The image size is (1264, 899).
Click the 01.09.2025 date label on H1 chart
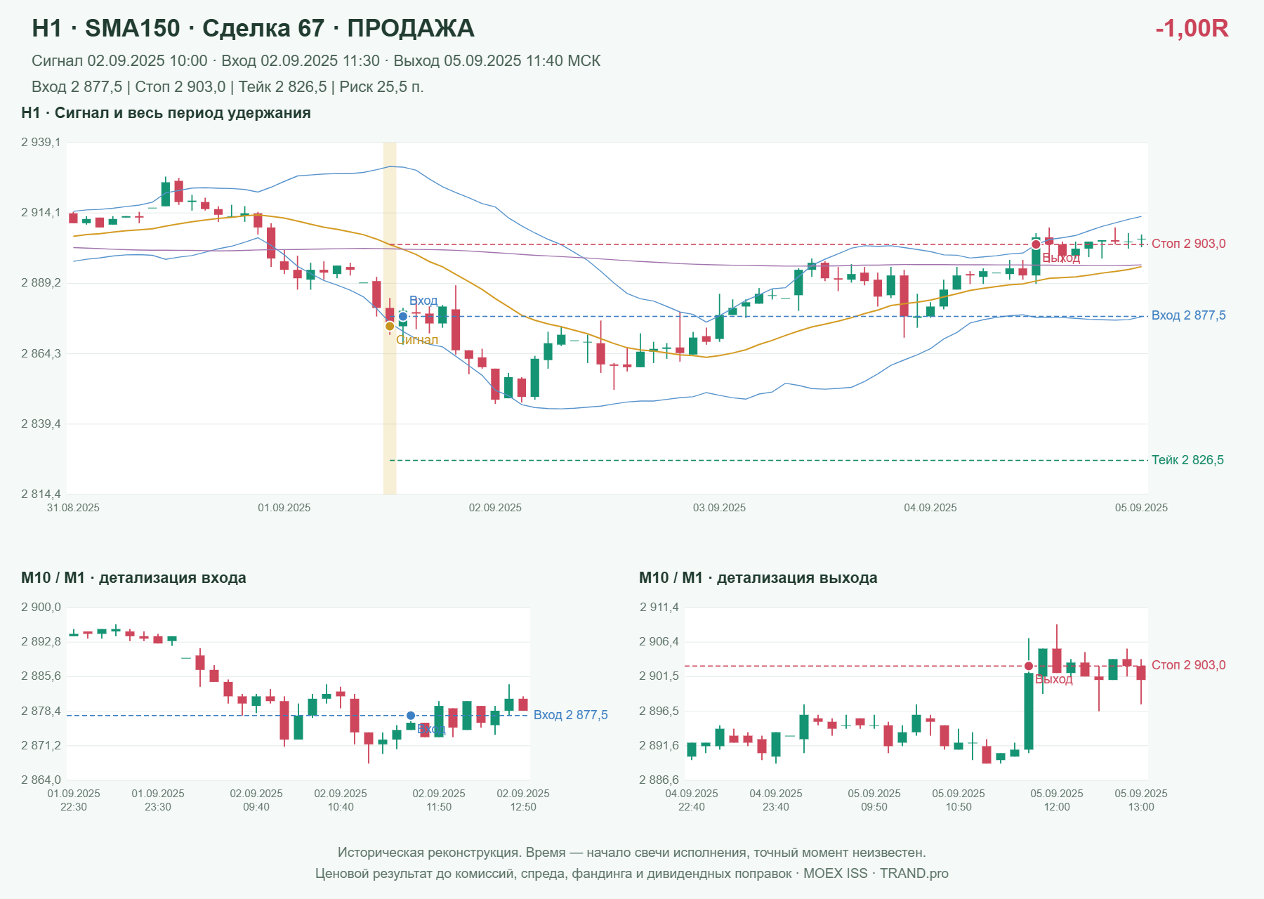point(284,508)
